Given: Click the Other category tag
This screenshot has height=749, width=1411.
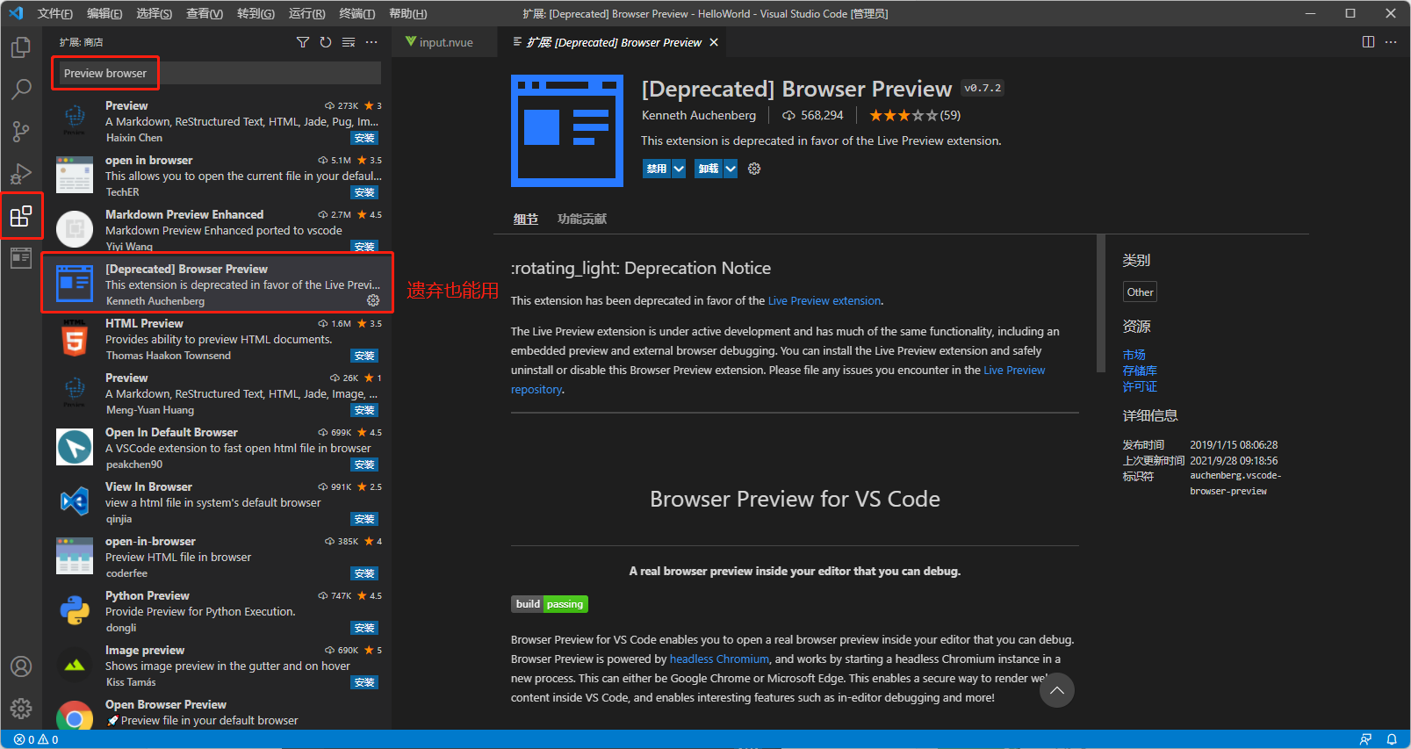Looking at the screenshot, I should click(1140, 292).
